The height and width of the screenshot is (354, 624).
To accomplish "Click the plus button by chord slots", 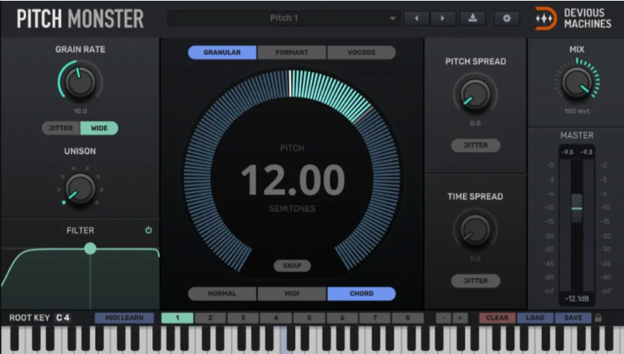I will click(460, 318).
